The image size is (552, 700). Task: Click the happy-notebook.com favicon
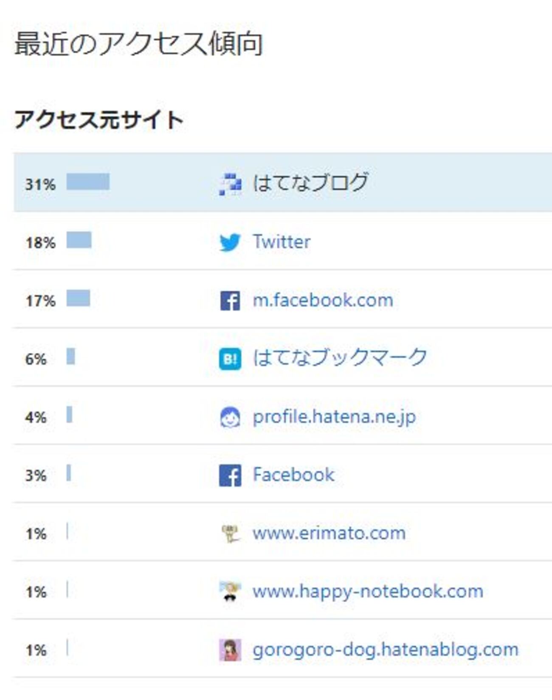230,591
